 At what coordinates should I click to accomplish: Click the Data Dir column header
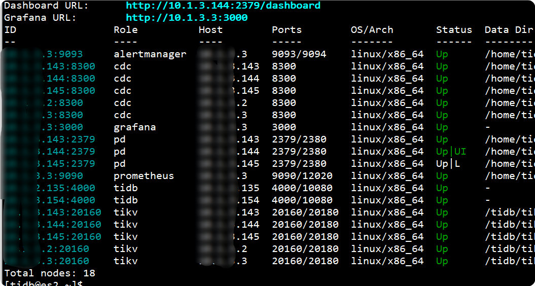tap(509, 30)
